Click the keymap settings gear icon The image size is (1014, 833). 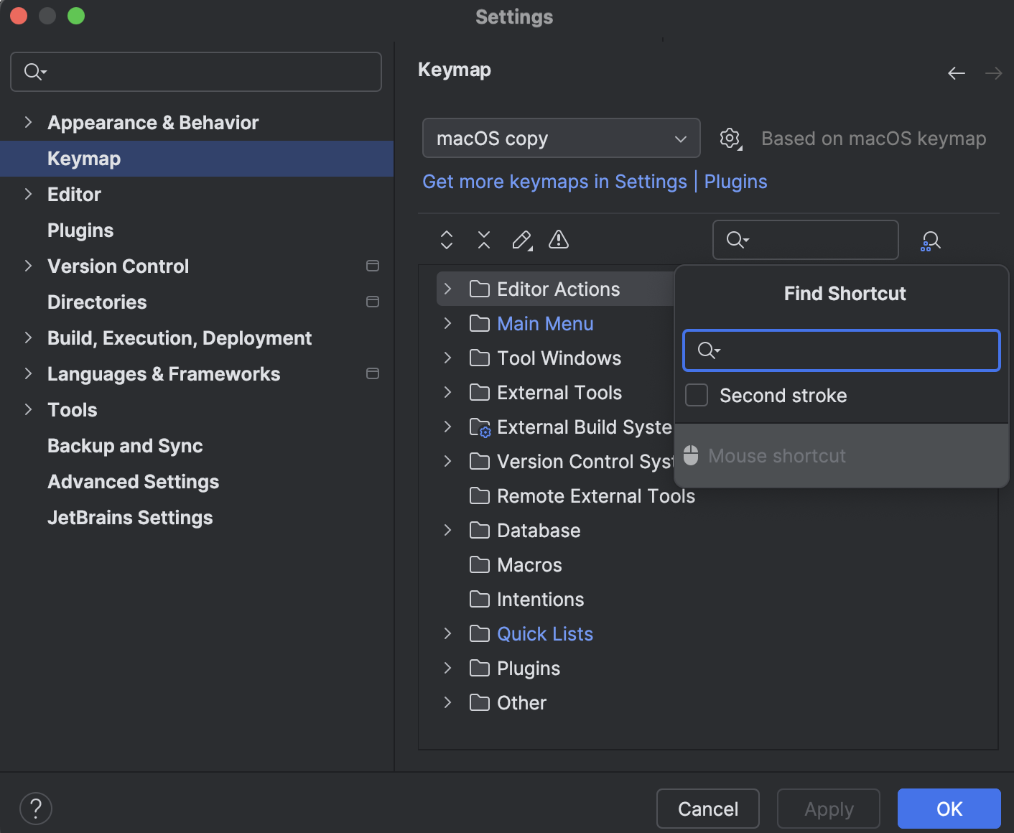pyautogui.click(x=730, y=138)
